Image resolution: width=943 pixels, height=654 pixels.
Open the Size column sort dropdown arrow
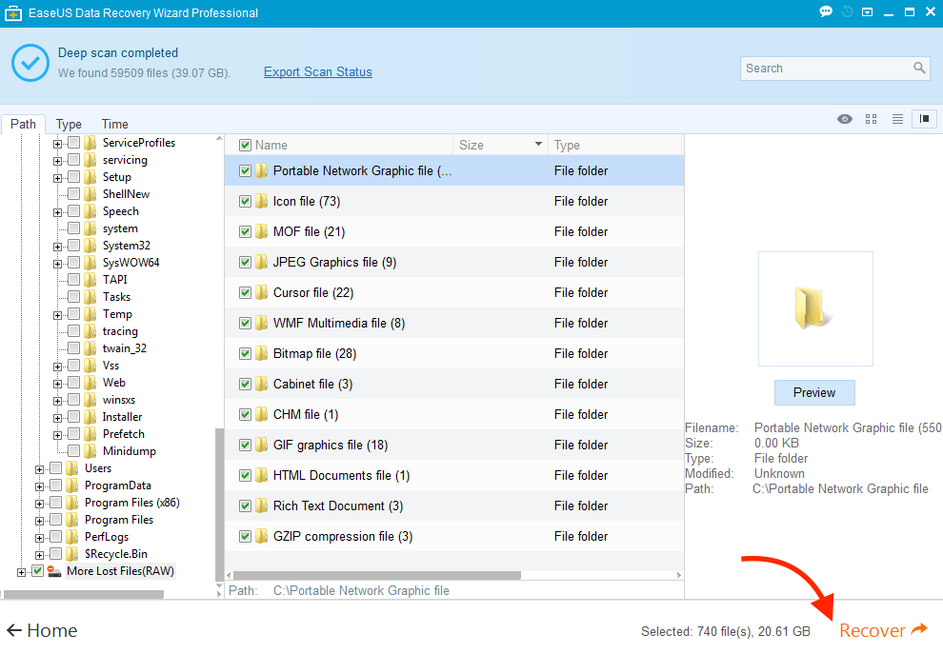click(x=538, y=145)
